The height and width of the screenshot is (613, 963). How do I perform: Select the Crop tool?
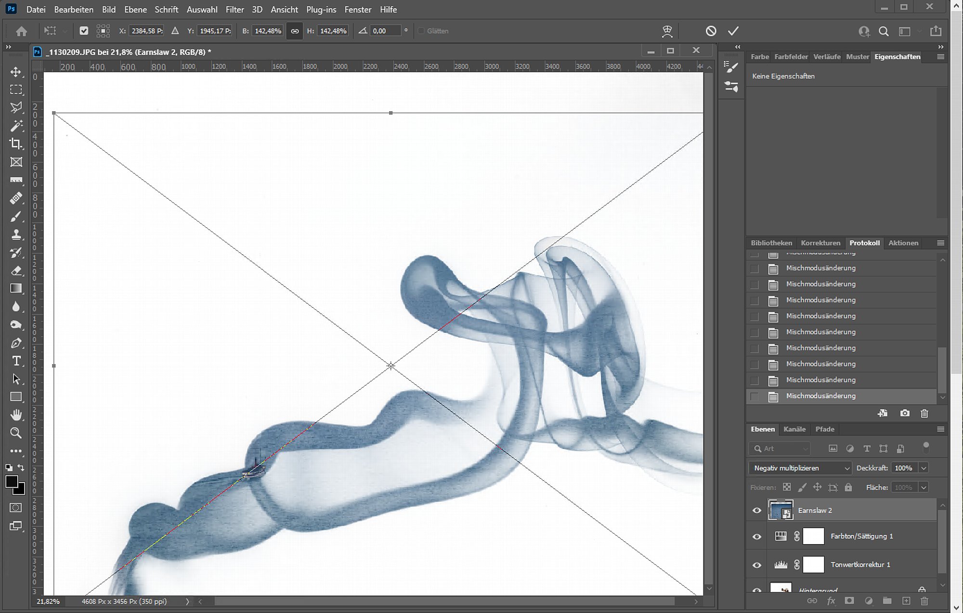16,143
